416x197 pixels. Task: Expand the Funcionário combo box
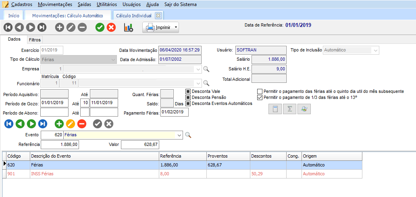[x=198, y=83]
